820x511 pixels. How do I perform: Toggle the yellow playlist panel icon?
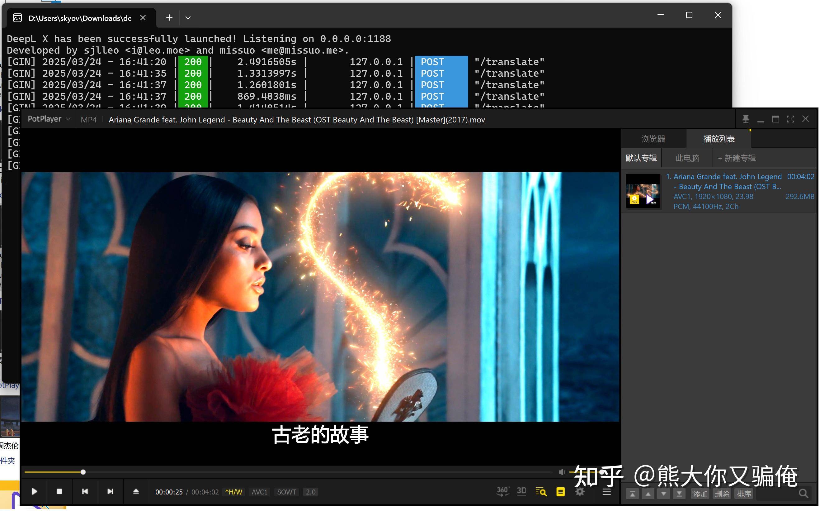pos(560,492)
